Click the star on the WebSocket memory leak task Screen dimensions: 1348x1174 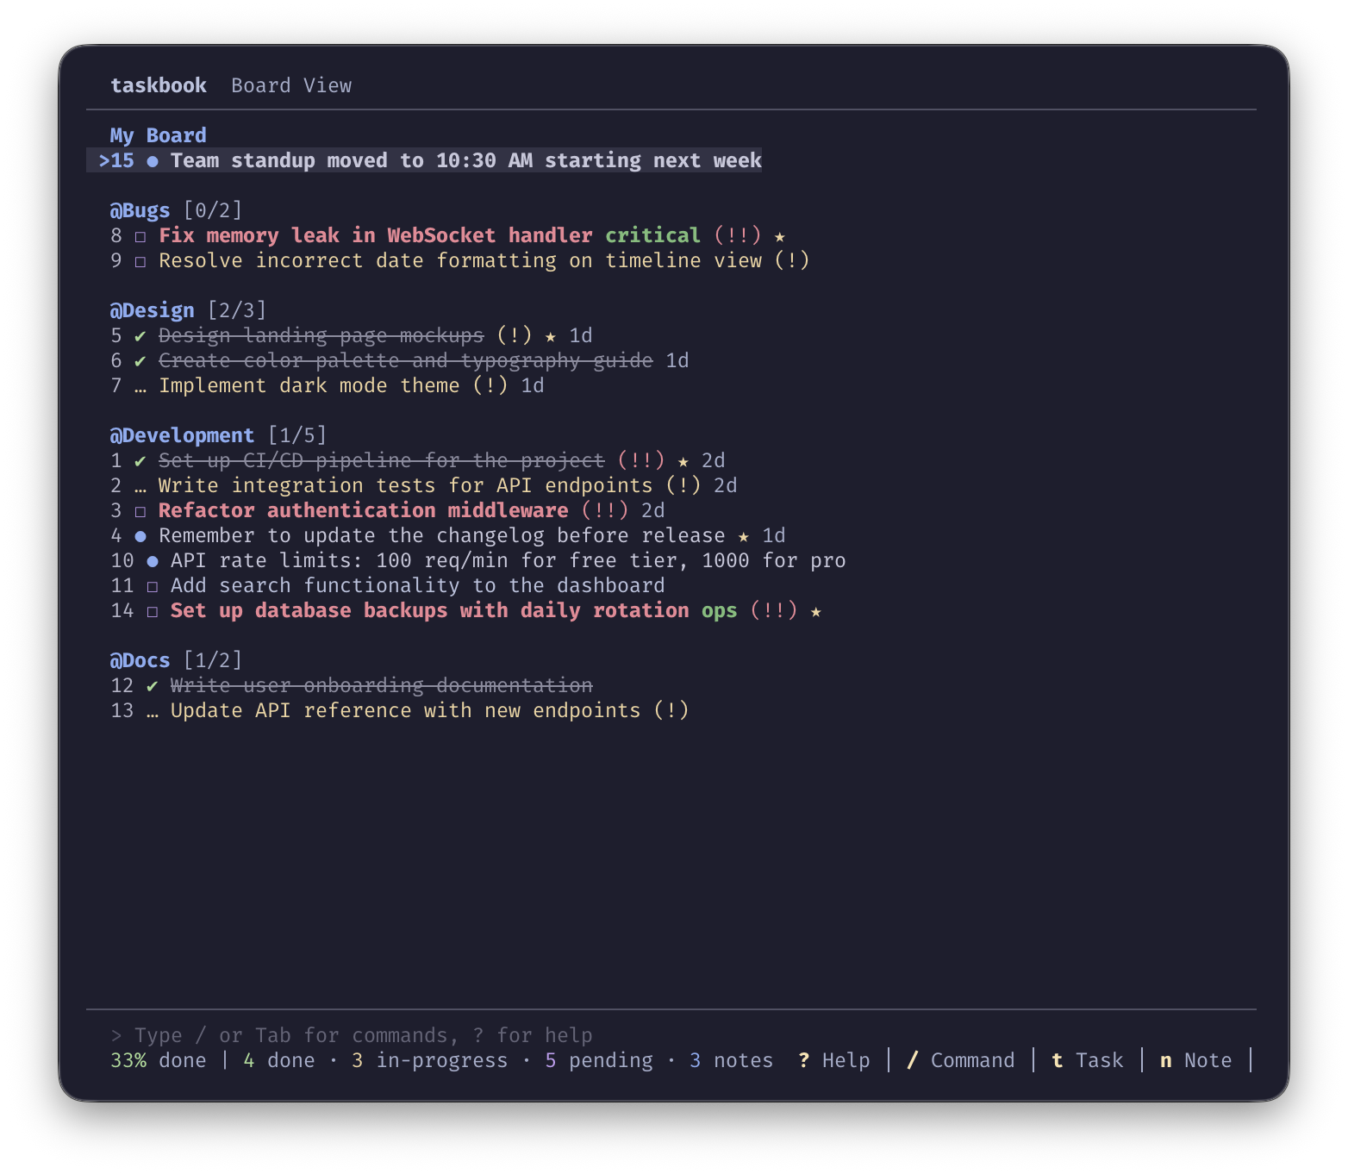click(779, 236)
